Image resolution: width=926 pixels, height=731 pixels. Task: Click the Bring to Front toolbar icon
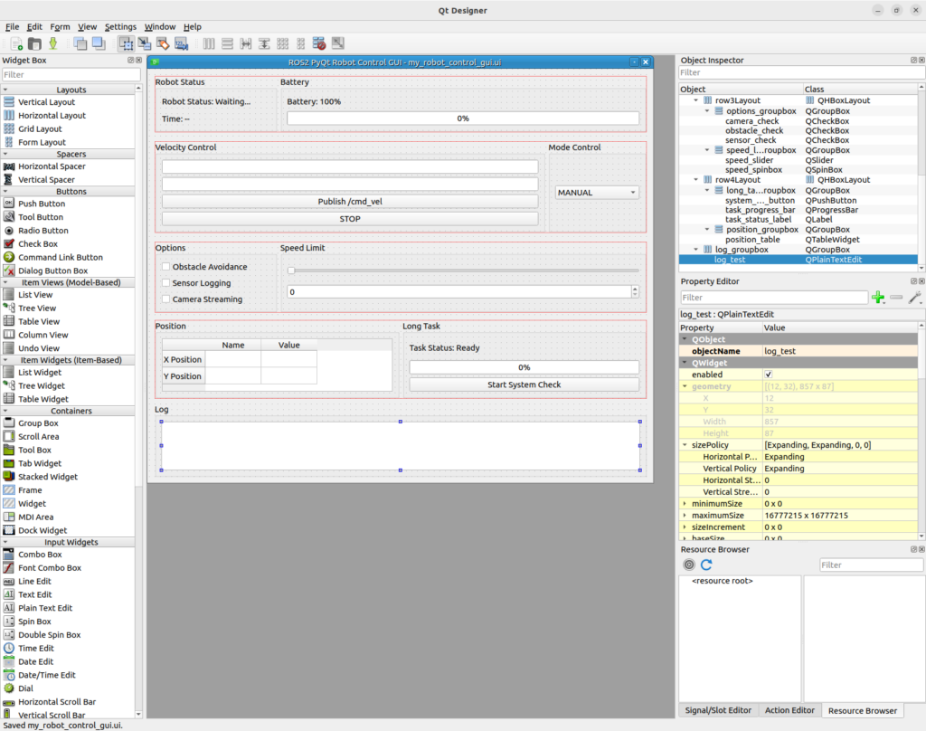[99, 43]
